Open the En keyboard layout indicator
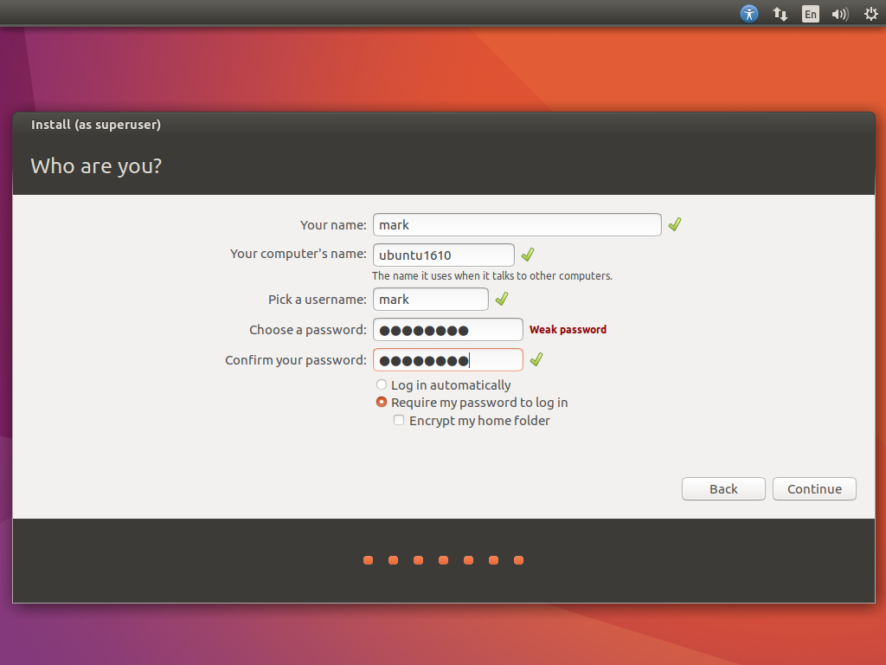The height and width of the screenshot is (665, 886). [x=810, y=14]
